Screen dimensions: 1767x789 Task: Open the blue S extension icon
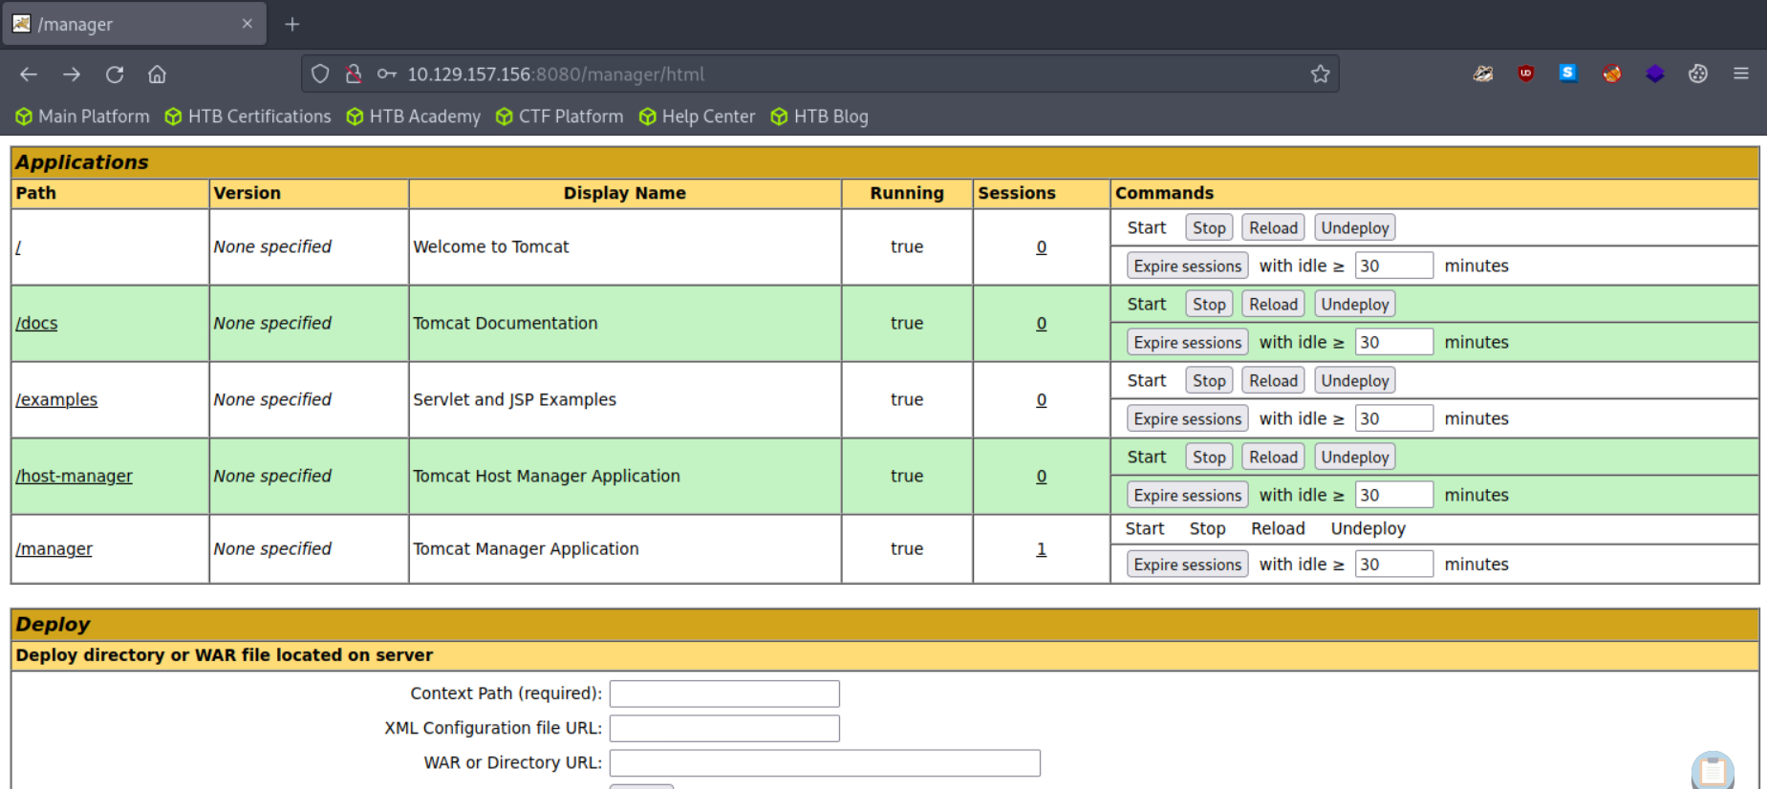pyautogui.click(x=1568, y=73)
